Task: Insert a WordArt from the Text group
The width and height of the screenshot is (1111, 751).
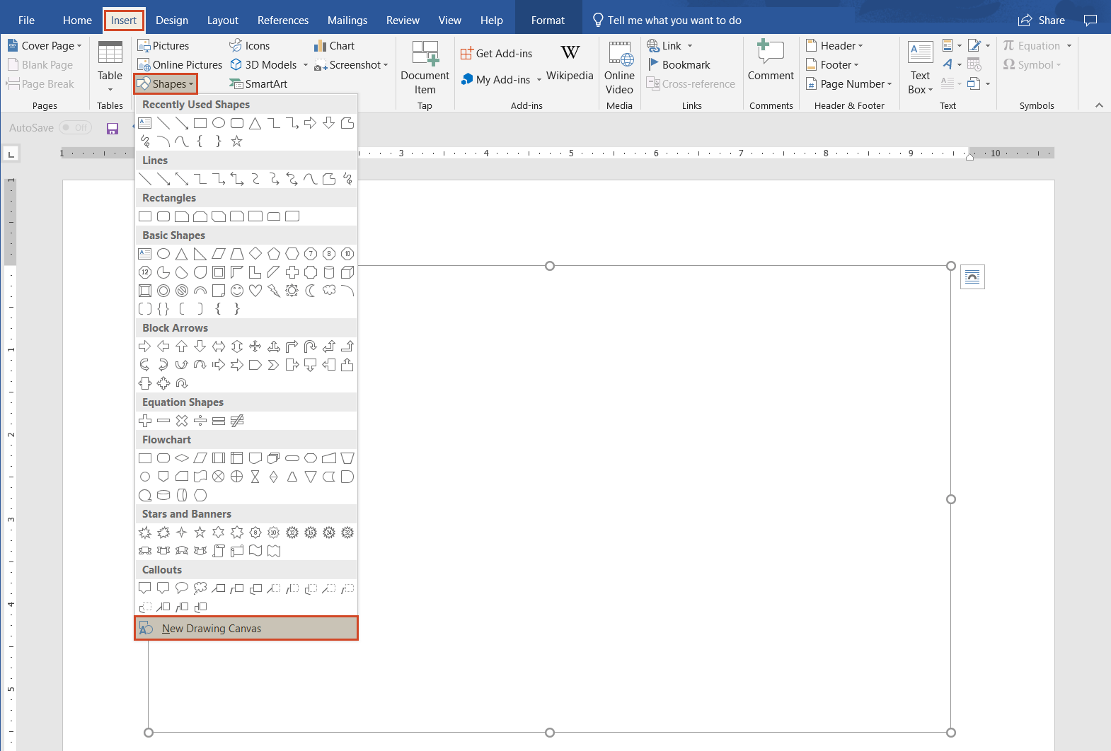Action: 948,64
